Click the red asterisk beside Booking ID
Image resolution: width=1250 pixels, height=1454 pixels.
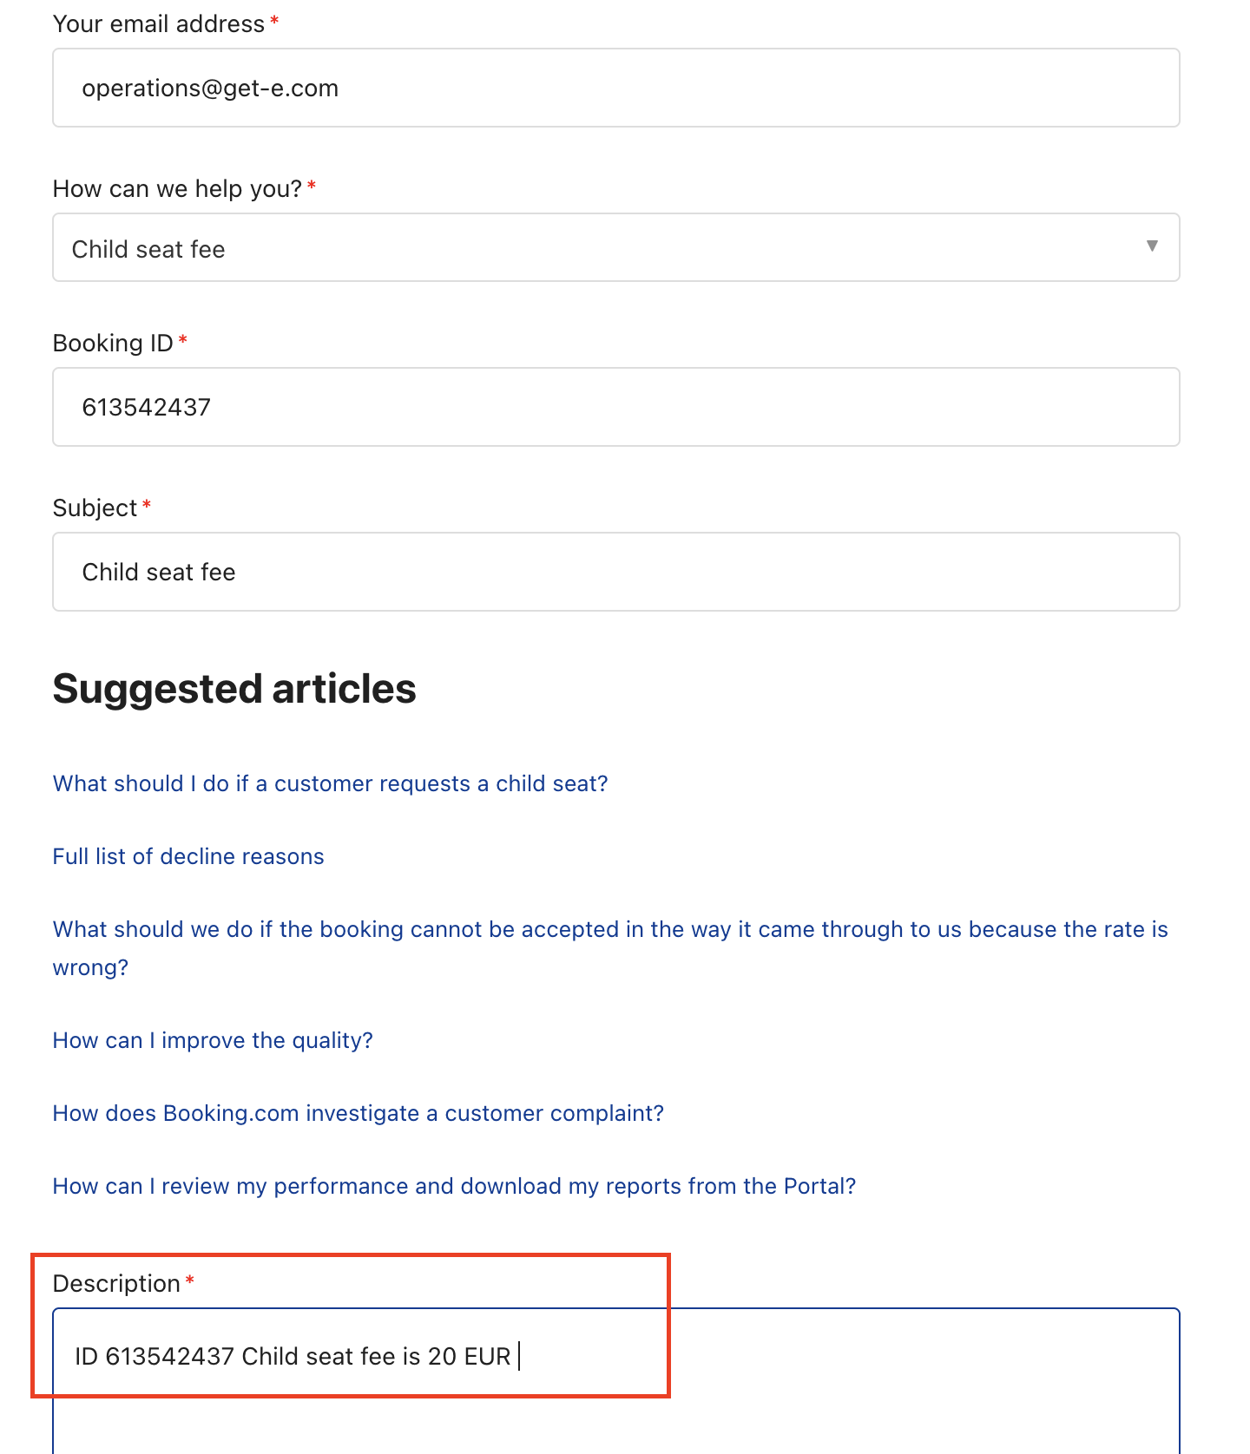(183, 339)
